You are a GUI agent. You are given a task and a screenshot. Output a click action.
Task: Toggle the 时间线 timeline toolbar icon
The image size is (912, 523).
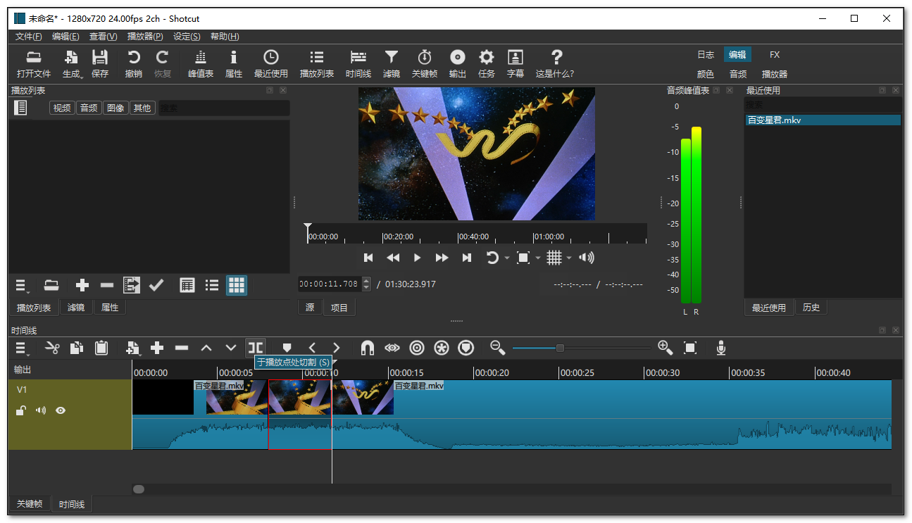(x=358, y=64)
